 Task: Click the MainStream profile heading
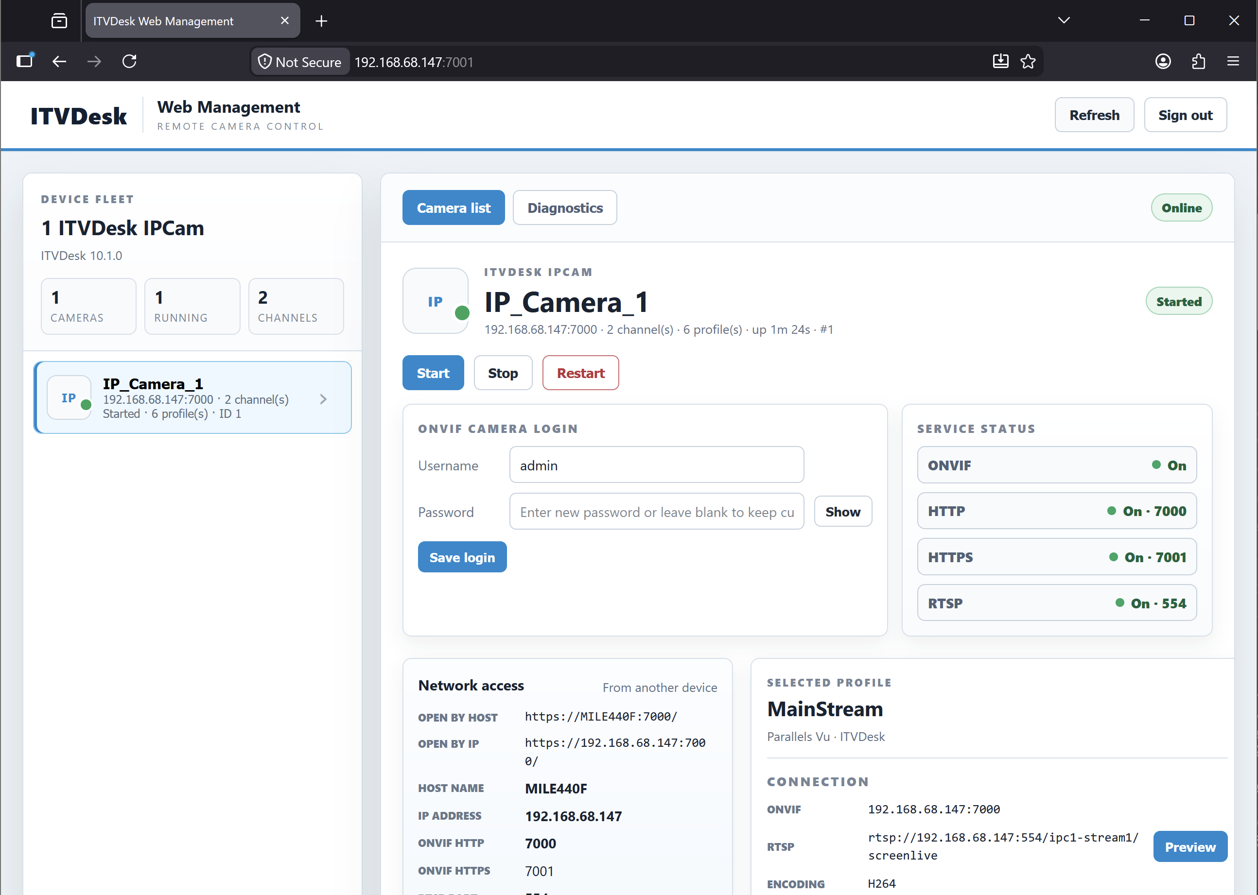click(x=825, y=709)
